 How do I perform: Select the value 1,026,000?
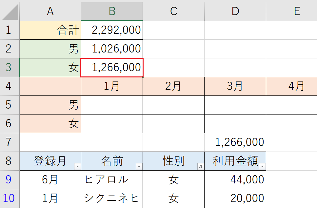[112, 49]
